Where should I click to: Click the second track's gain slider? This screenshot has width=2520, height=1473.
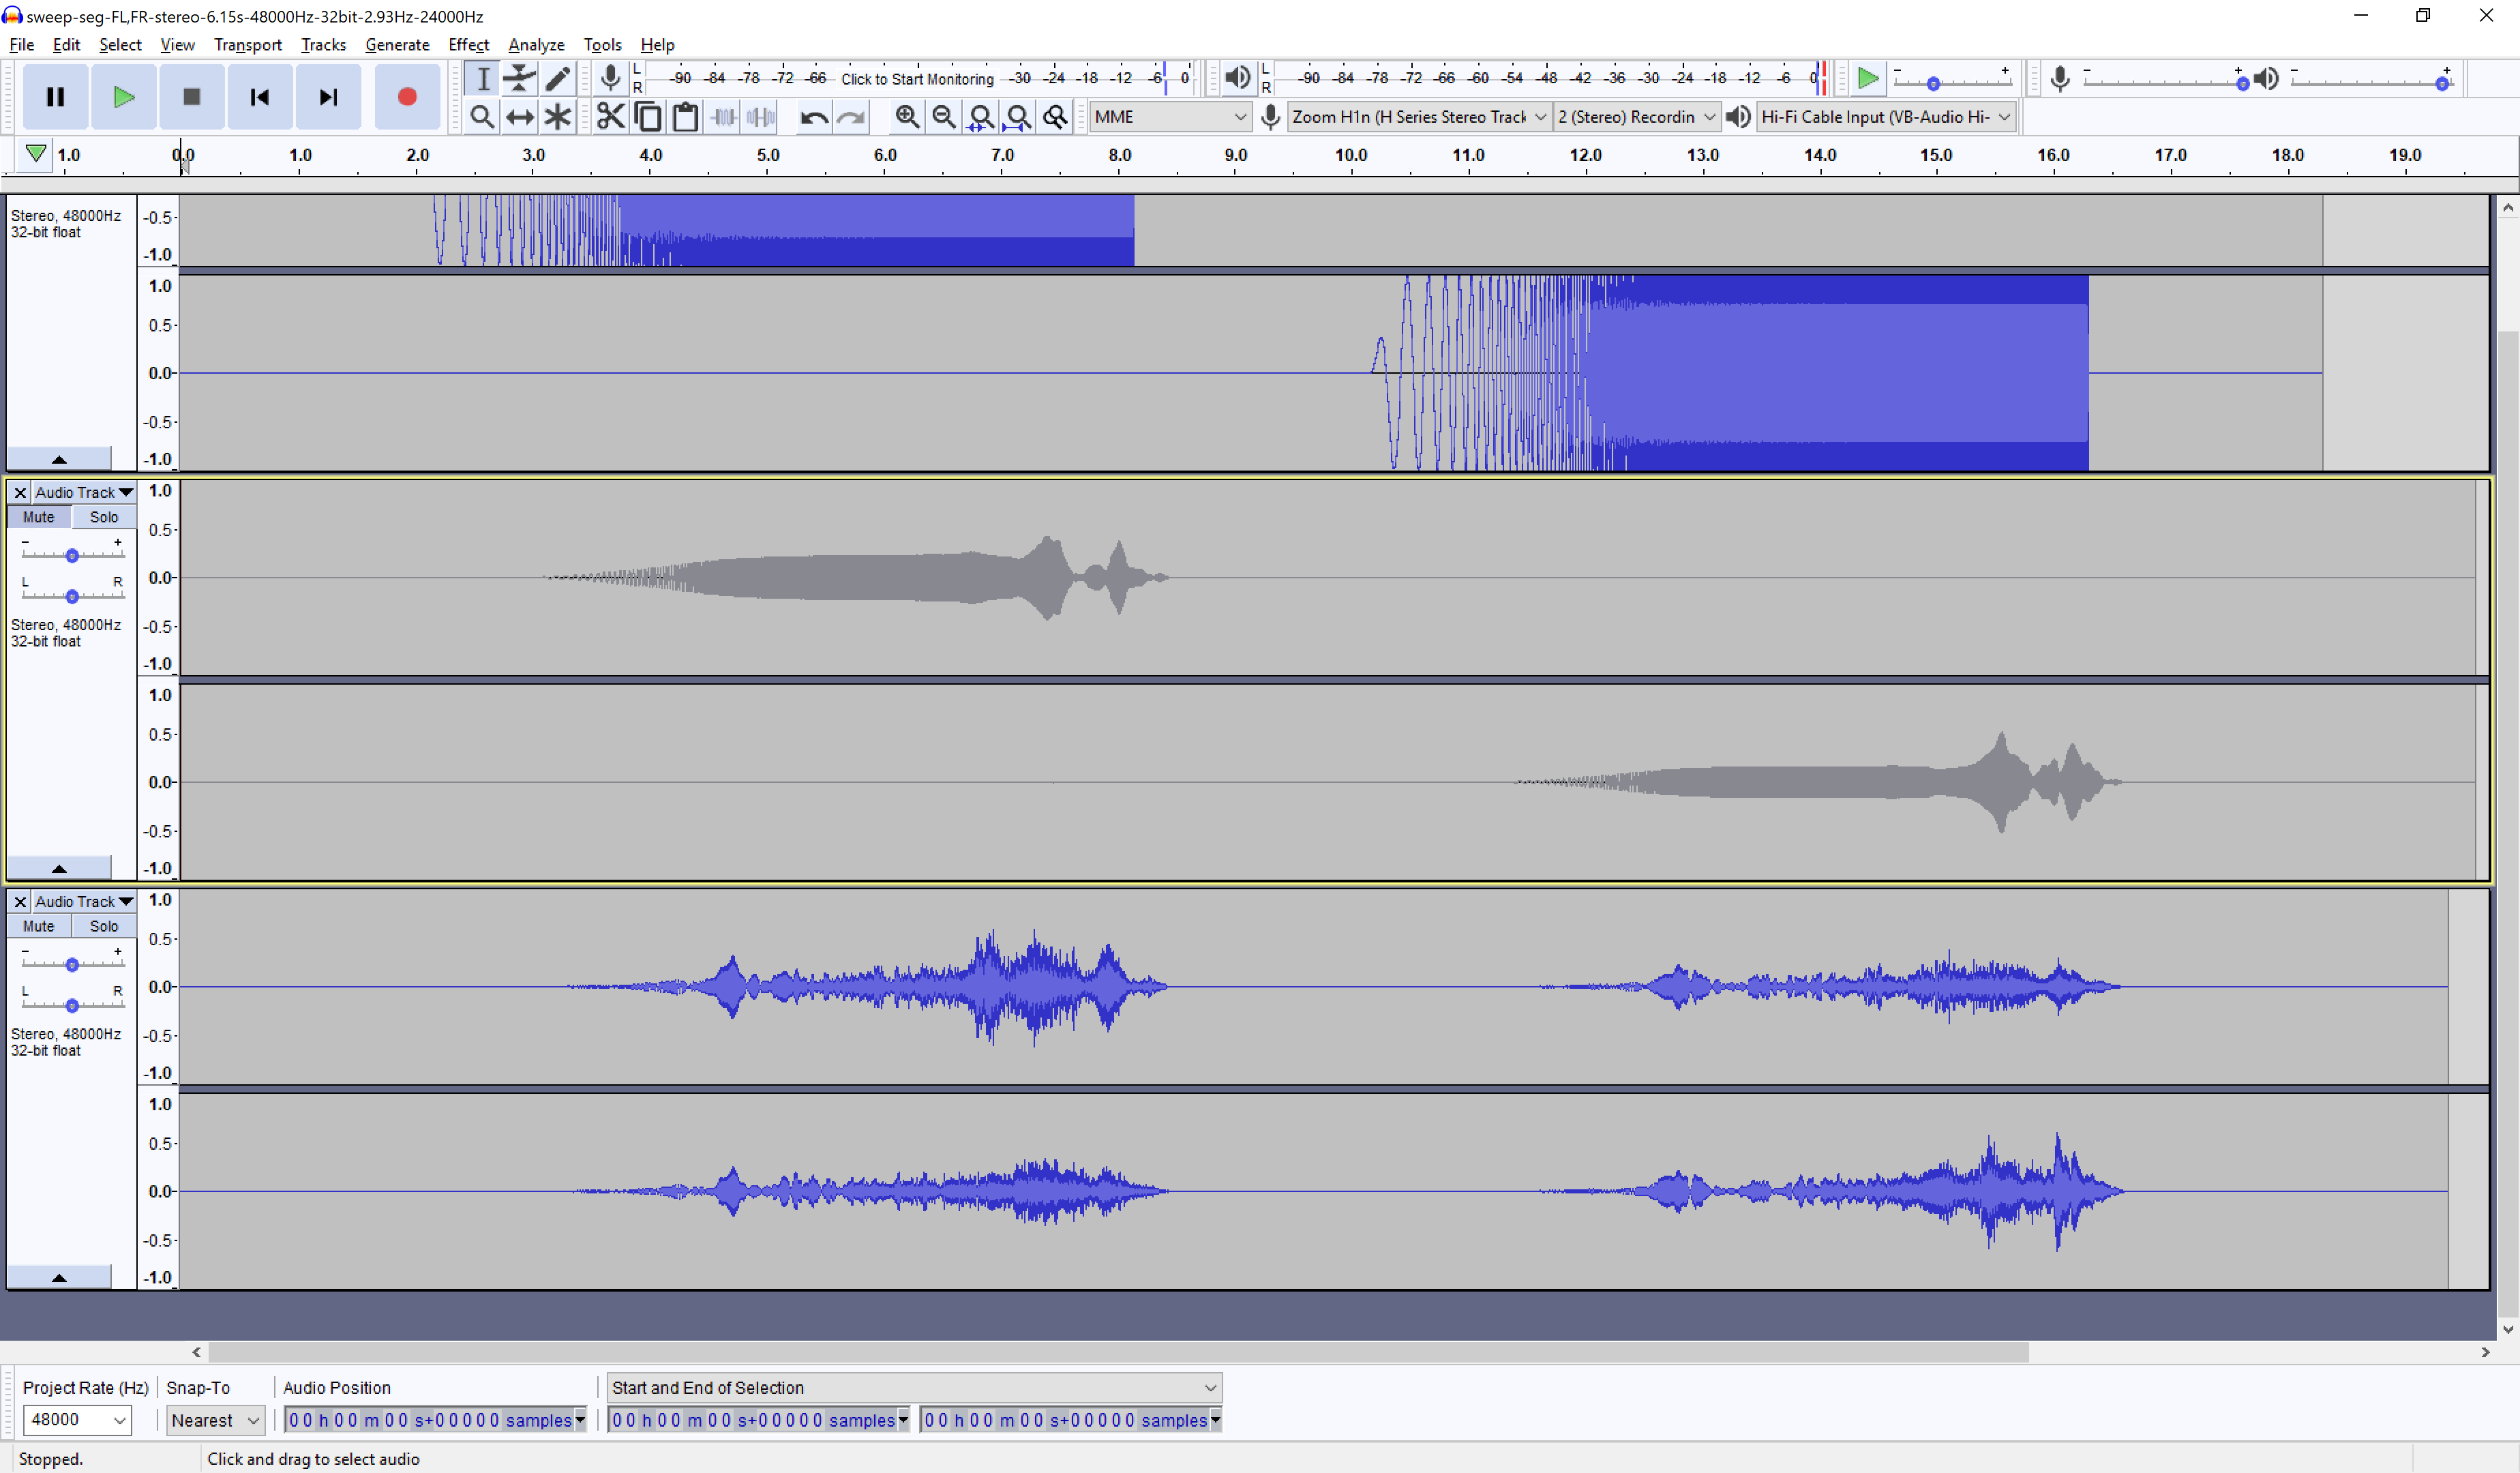tap(72, 555)
